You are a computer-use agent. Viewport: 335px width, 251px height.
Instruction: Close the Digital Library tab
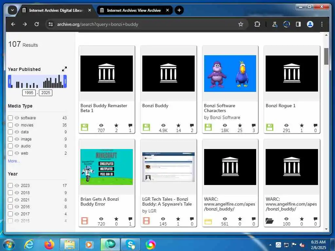(x=90, y=10)
